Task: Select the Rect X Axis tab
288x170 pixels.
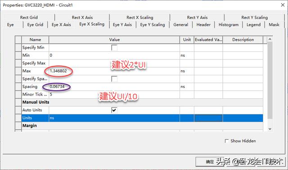Action: (82, 18)
